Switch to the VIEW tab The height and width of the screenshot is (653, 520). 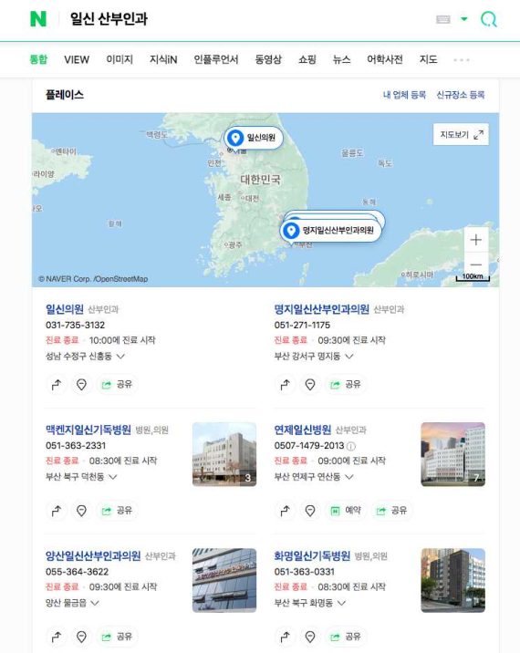click(77, 59)
